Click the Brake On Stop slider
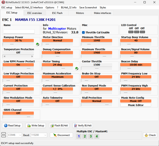Screen dimensions: 159x146 coord(97,80)
